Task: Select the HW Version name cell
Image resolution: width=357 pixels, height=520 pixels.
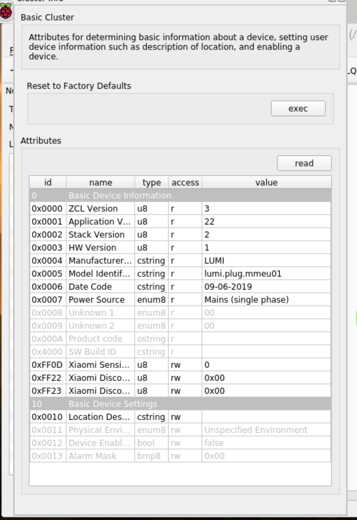Action: (x=100, y=247)
